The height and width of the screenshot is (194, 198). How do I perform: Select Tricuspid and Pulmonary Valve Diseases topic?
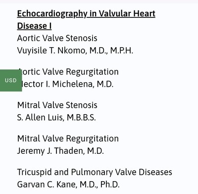[95, 172]
